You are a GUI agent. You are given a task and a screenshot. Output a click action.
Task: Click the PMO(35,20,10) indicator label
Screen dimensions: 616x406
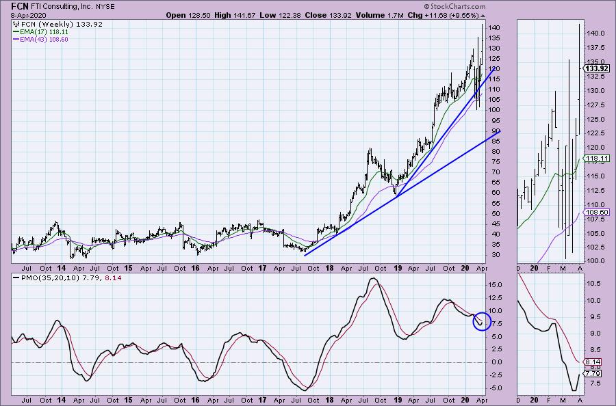tap(51, 278)
